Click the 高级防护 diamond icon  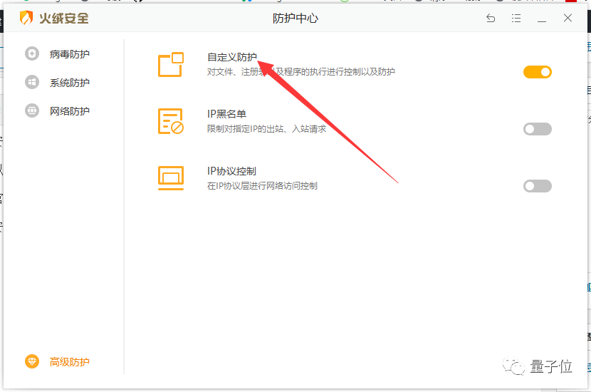click(x=32, y=361)
